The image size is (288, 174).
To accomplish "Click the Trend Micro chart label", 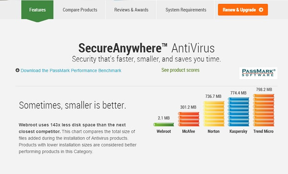I will [264, 131].
